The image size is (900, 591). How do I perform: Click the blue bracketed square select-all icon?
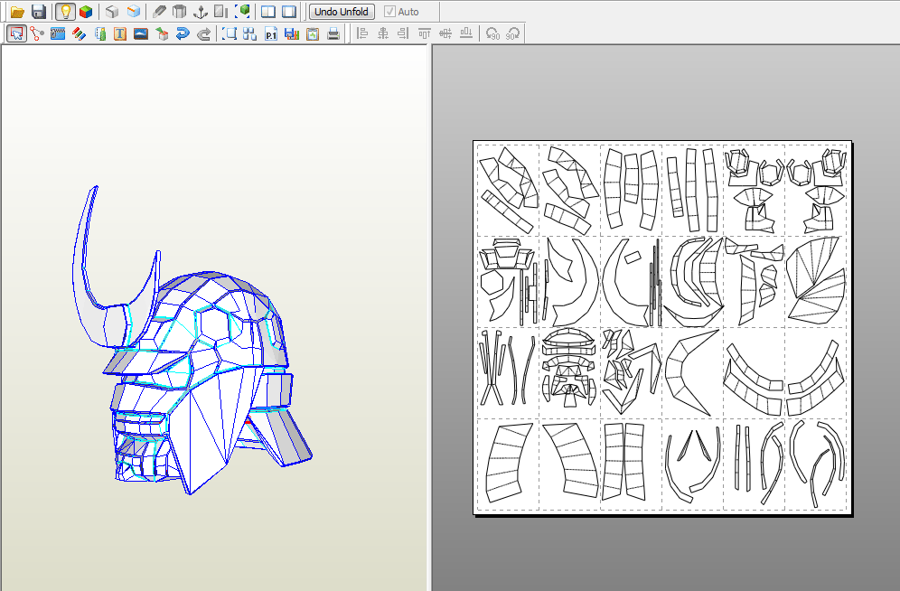[229, 33]
